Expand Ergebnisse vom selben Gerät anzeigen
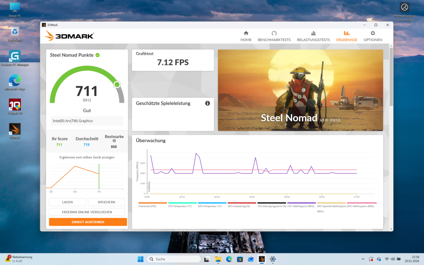This screenshot has height=265, width=424. (x=87, y=157)
